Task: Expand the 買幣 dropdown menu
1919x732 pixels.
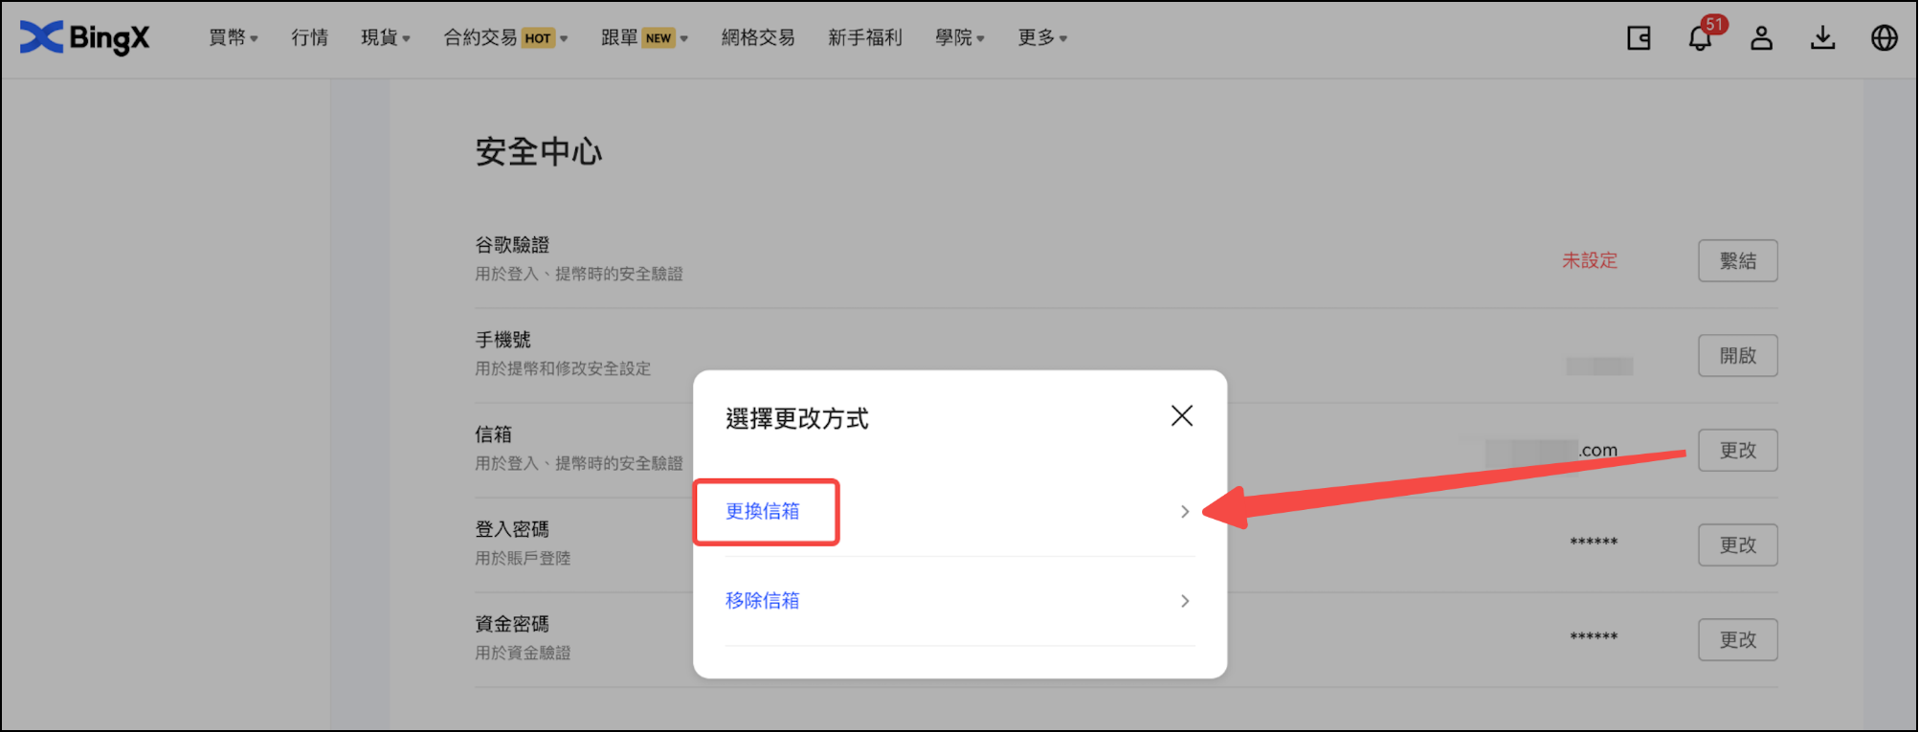Action: pos(234,38)
